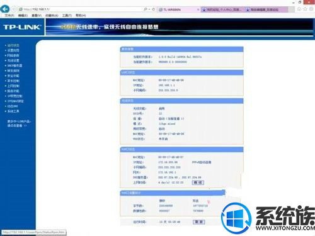Expand 无线设置 in the sidebar
Image resolution: width=315 pixels, height=236 pixels.
13,60
